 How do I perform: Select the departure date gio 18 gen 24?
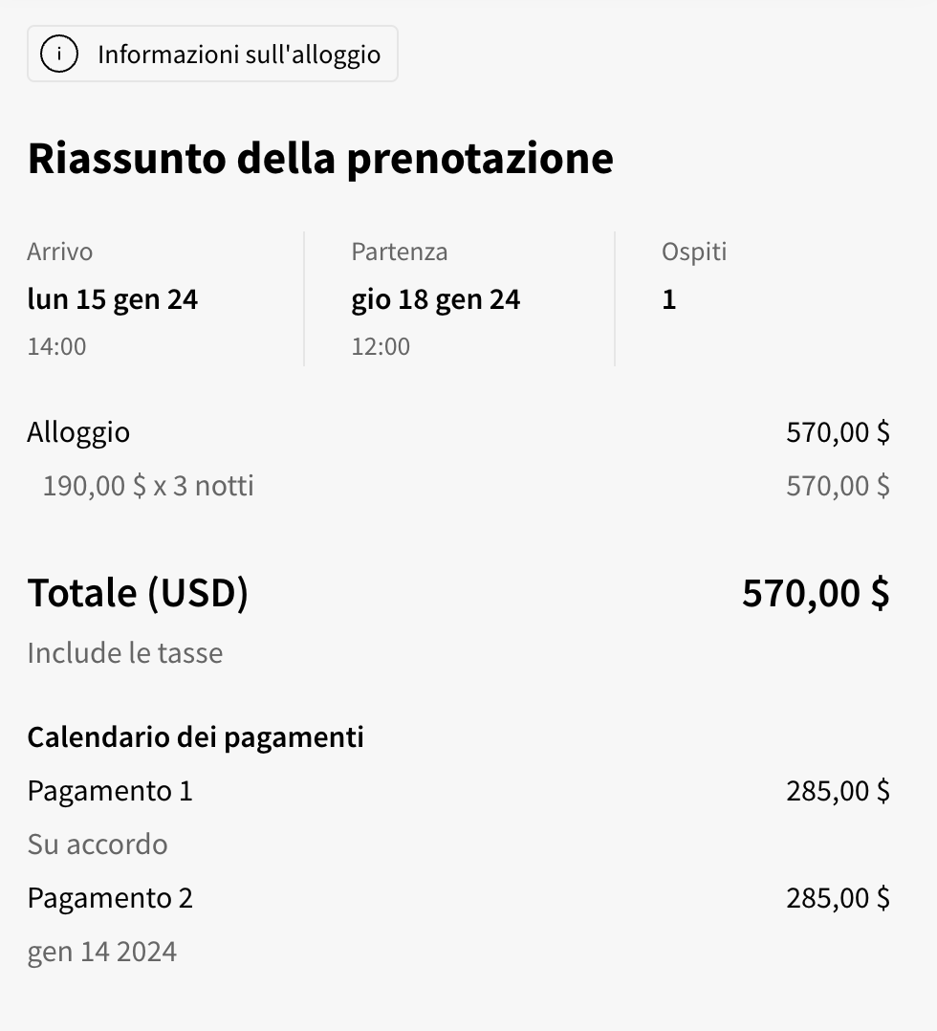436,299
